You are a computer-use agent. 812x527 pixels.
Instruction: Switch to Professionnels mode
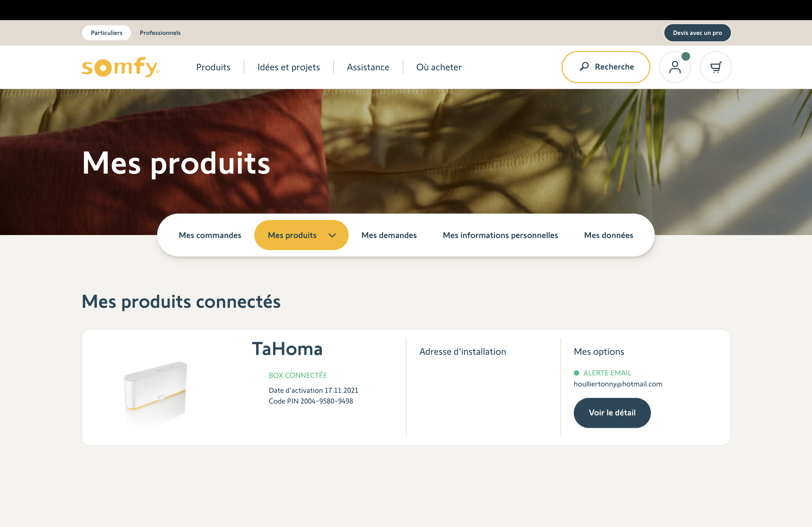click(x=160, y=33)
